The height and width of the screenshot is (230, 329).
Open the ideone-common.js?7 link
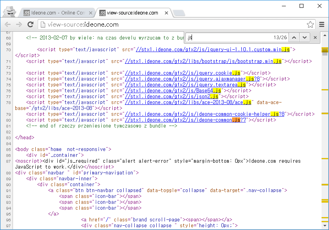pyautogui.click(x=185, y=120)
